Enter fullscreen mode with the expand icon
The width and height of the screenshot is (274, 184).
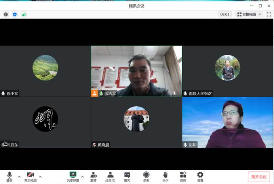269,14
